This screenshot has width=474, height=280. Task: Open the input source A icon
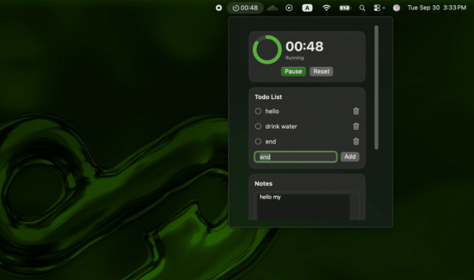point(307,8)
